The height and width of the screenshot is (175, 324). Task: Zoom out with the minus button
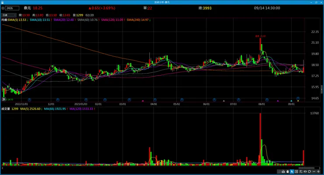tap(314, 172)
